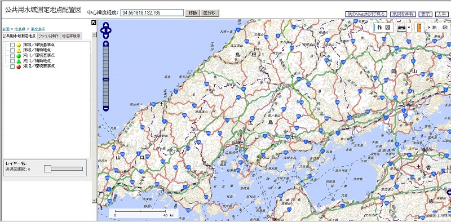This screenshot has width=451, height=222.
Task: Focus the 中心緯度経度 coordinate input field
Action: tap(152, 12)
